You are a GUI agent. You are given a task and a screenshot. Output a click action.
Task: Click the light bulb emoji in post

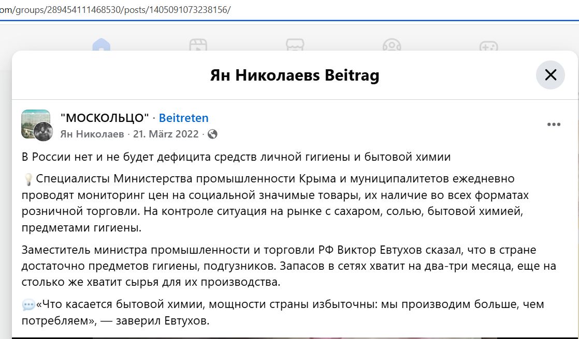coord(28,179)
